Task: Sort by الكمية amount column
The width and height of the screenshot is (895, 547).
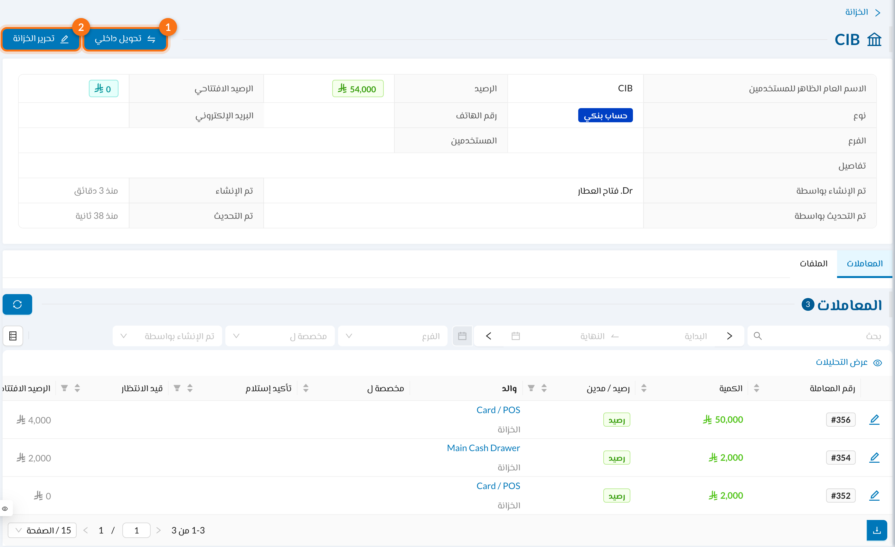Action: coord(756,388)
